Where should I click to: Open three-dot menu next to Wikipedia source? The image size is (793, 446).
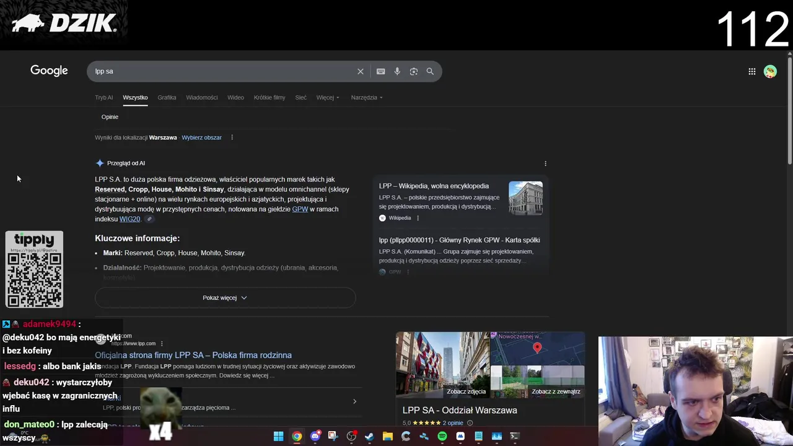click(x=418, y=218)
